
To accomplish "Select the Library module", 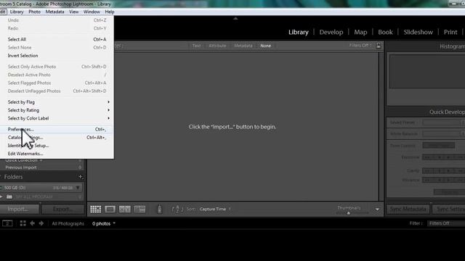I will (299, 32).
